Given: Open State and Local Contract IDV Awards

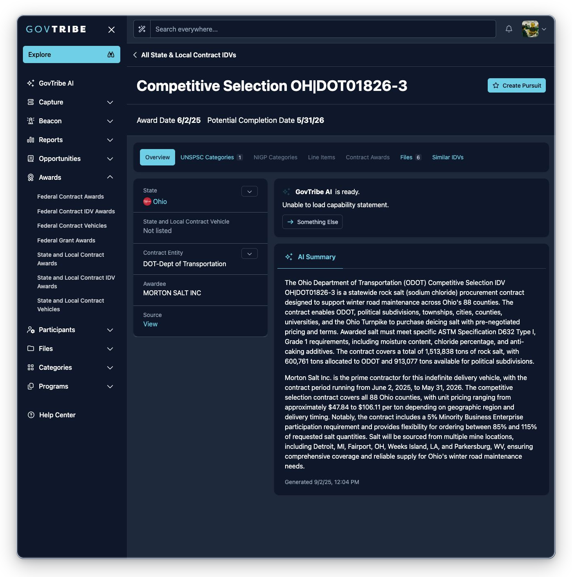Looking at the screenshot, I should pos(76,282).
